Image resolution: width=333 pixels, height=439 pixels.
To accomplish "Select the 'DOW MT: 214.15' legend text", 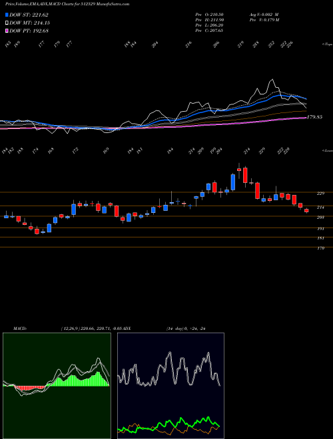I will coord(29,23).
